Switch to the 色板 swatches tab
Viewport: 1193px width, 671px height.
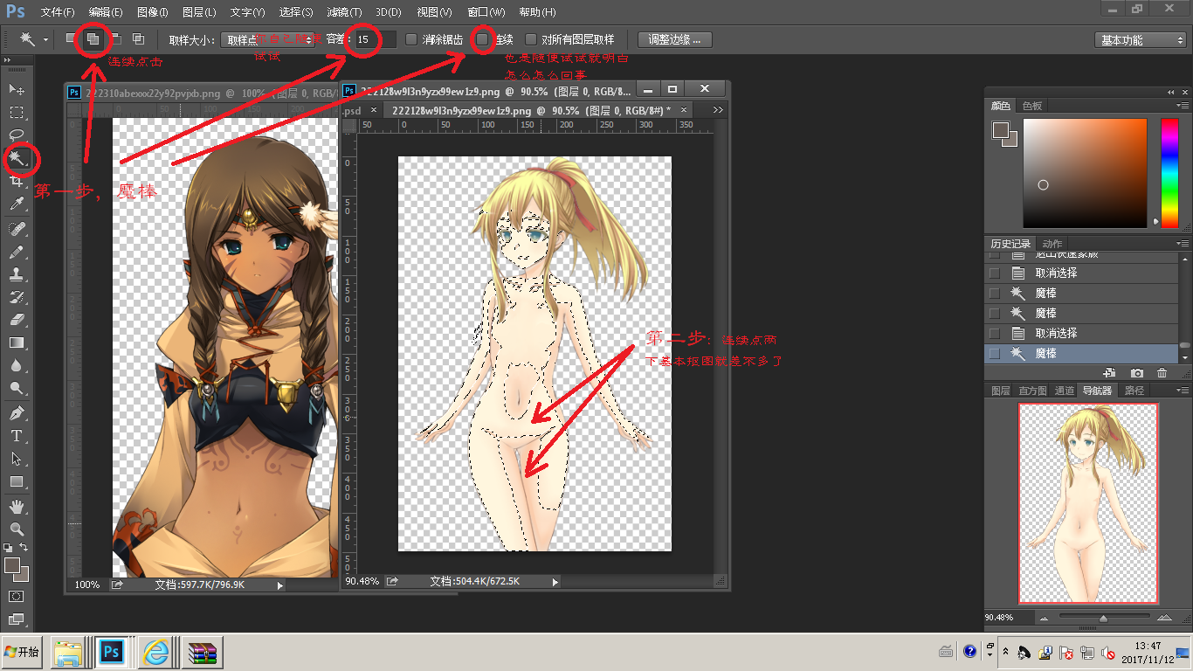pos(1032,106)
